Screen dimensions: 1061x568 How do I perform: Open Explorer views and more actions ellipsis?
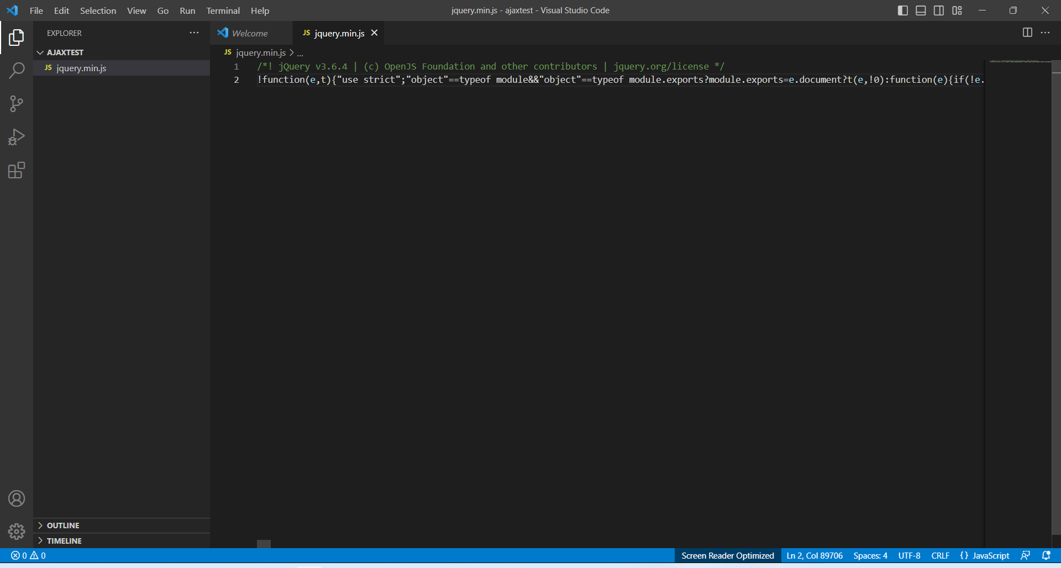point(194,33)
